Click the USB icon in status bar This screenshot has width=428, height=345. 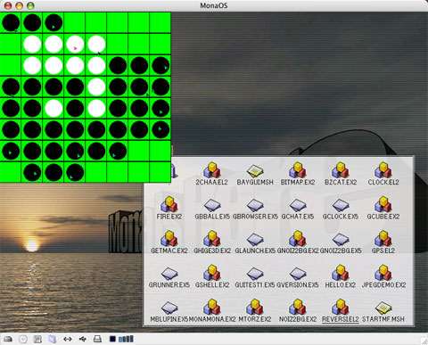[83, 339]
